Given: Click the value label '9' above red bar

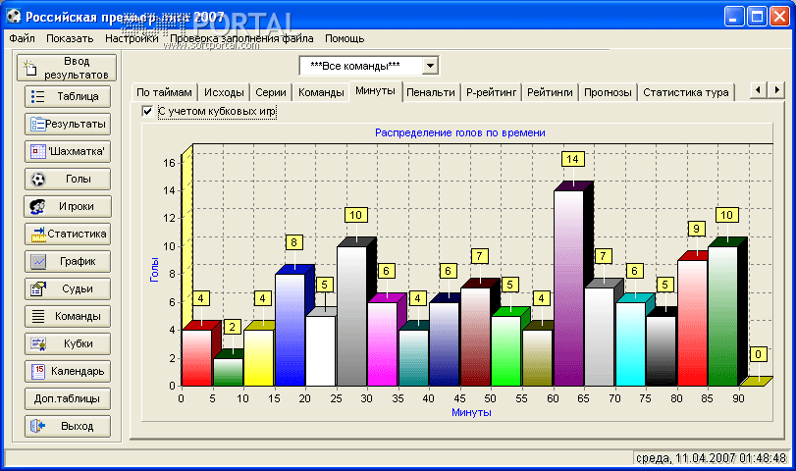Looking at the screenshot, I should [x=696, y=229].
